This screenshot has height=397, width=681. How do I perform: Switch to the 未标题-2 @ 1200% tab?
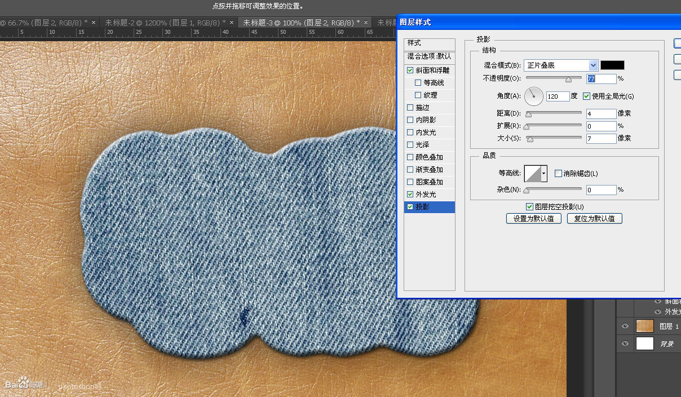(165, 23)
